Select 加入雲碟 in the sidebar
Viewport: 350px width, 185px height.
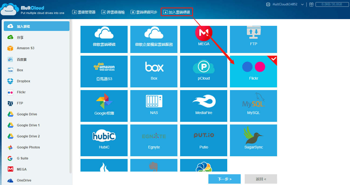(x=37, y=26)
